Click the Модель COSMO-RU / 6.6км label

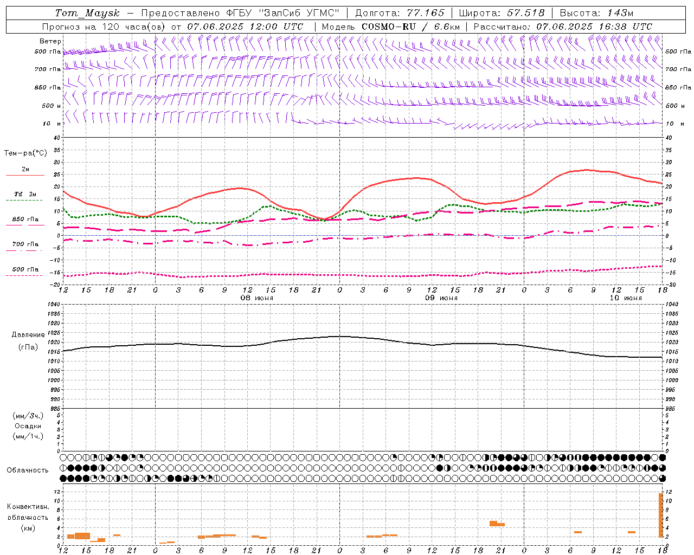(x=391, y=27)
